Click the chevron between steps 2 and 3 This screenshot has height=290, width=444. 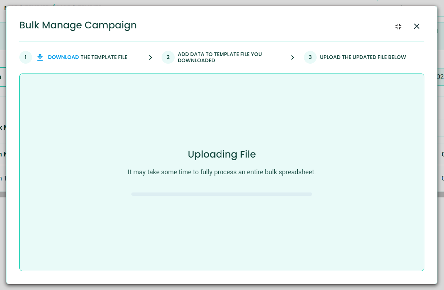click(293, 57)
